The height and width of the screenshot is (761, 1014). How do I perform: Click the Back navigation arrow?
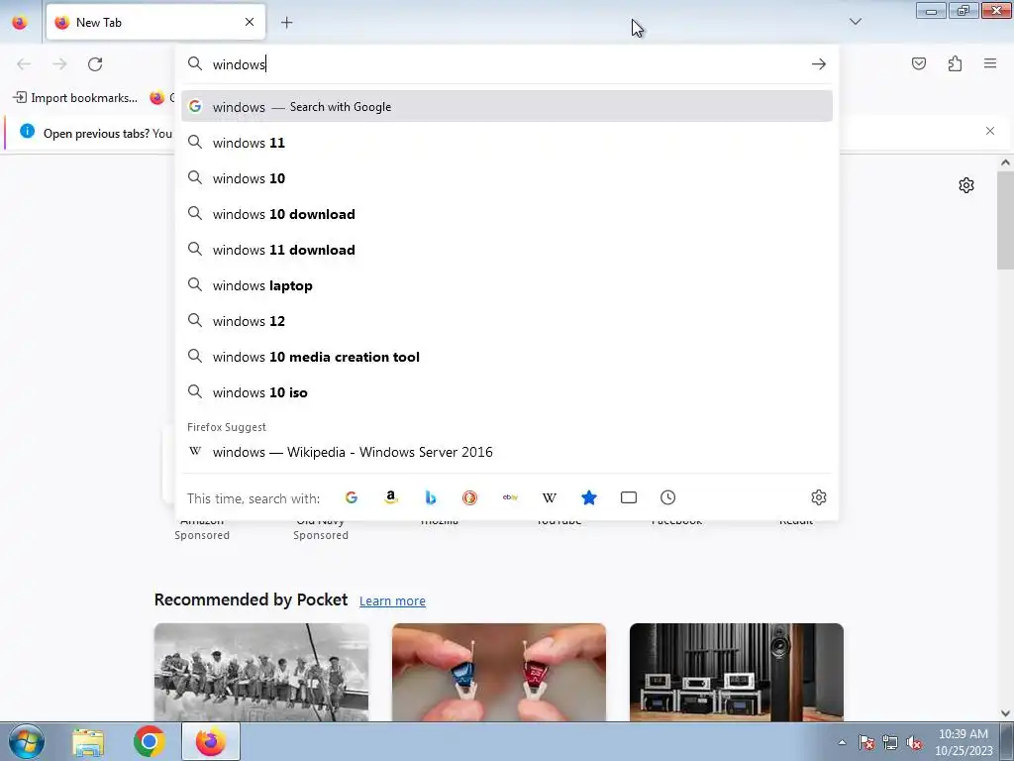pos(24,64)
